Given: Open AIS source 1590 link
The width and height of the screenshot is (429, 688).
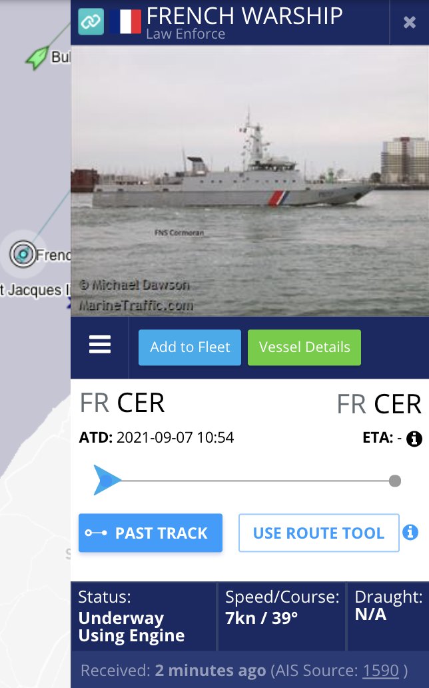Looking at the screenshot, I should click(x=380, y=671).
